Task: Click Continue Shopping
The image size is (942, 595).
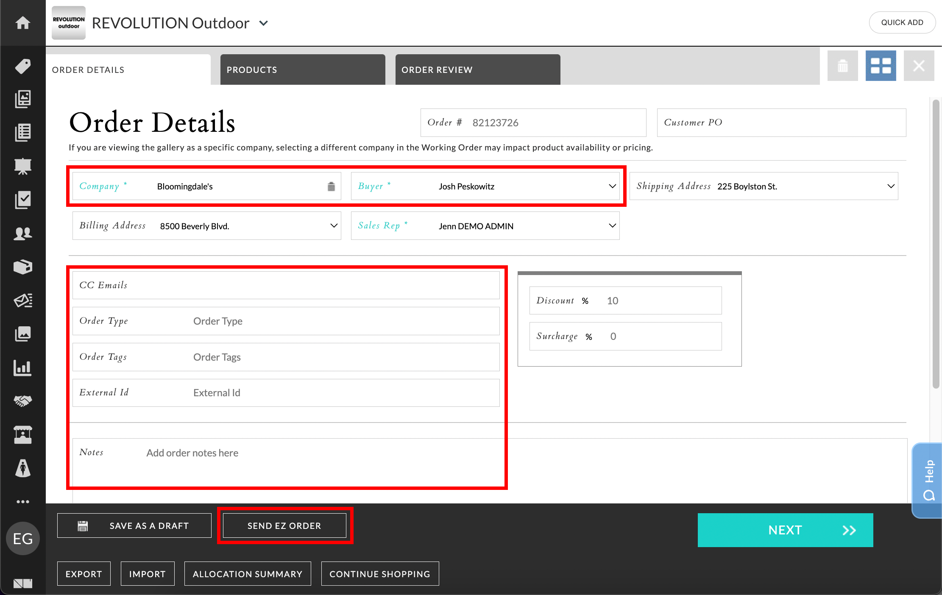Action: point(380,574)
